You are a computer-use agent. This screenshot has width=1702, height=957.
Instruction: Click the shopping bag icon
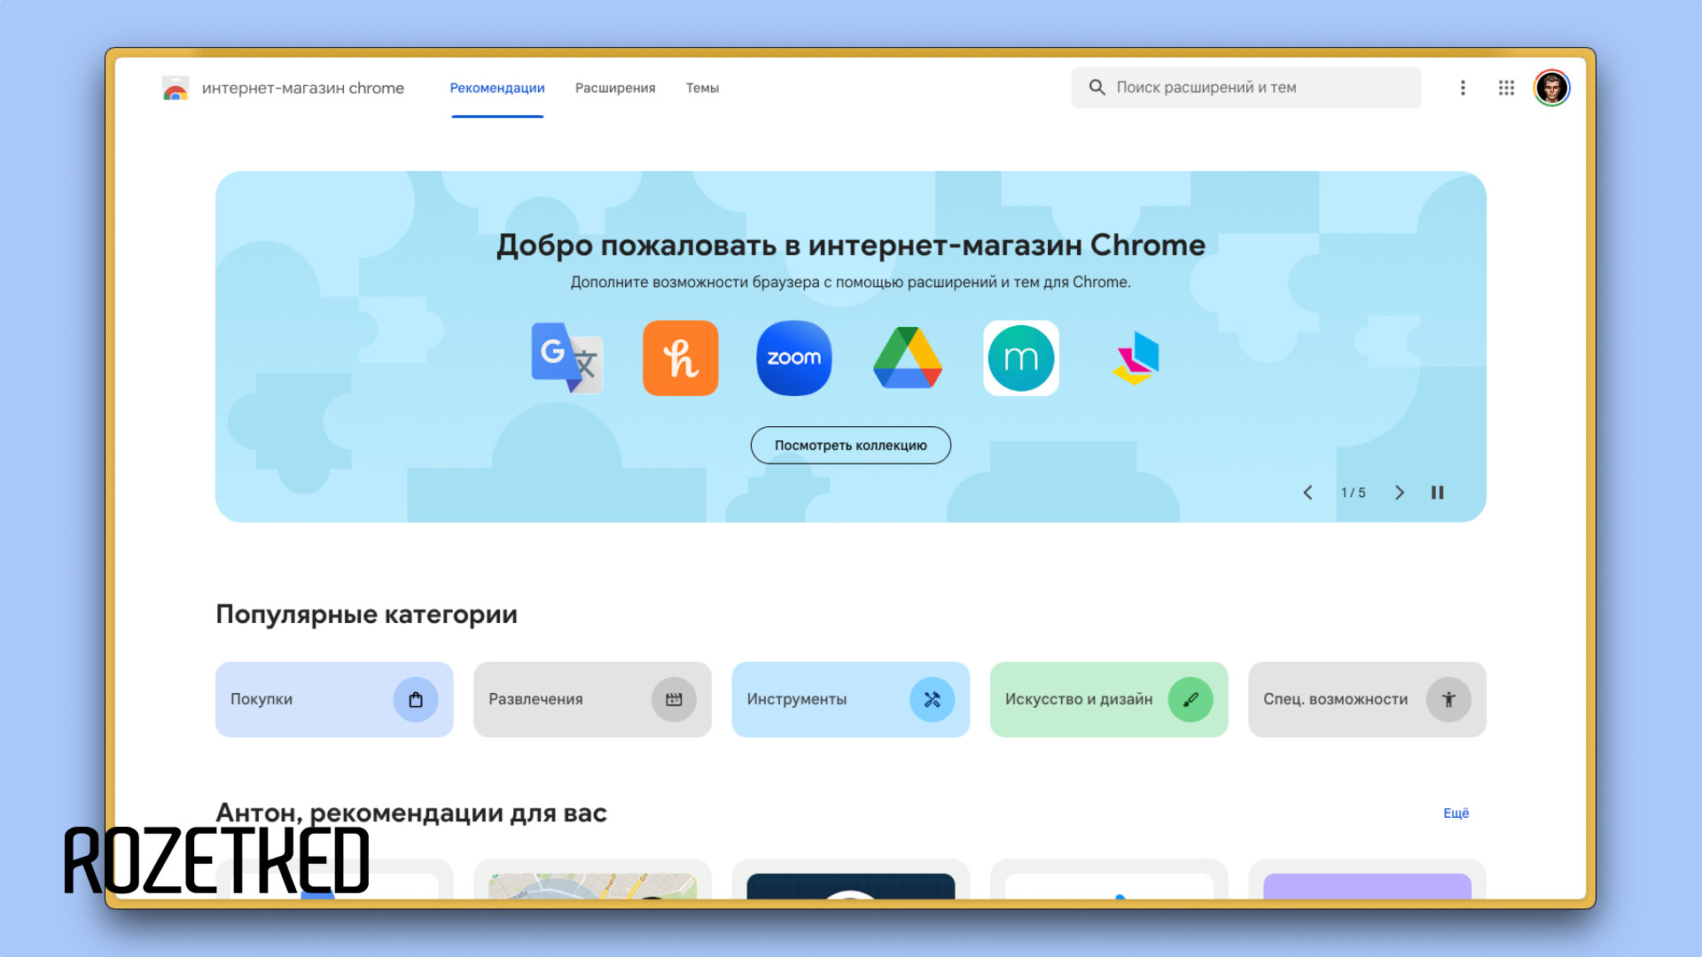point(416,699)
